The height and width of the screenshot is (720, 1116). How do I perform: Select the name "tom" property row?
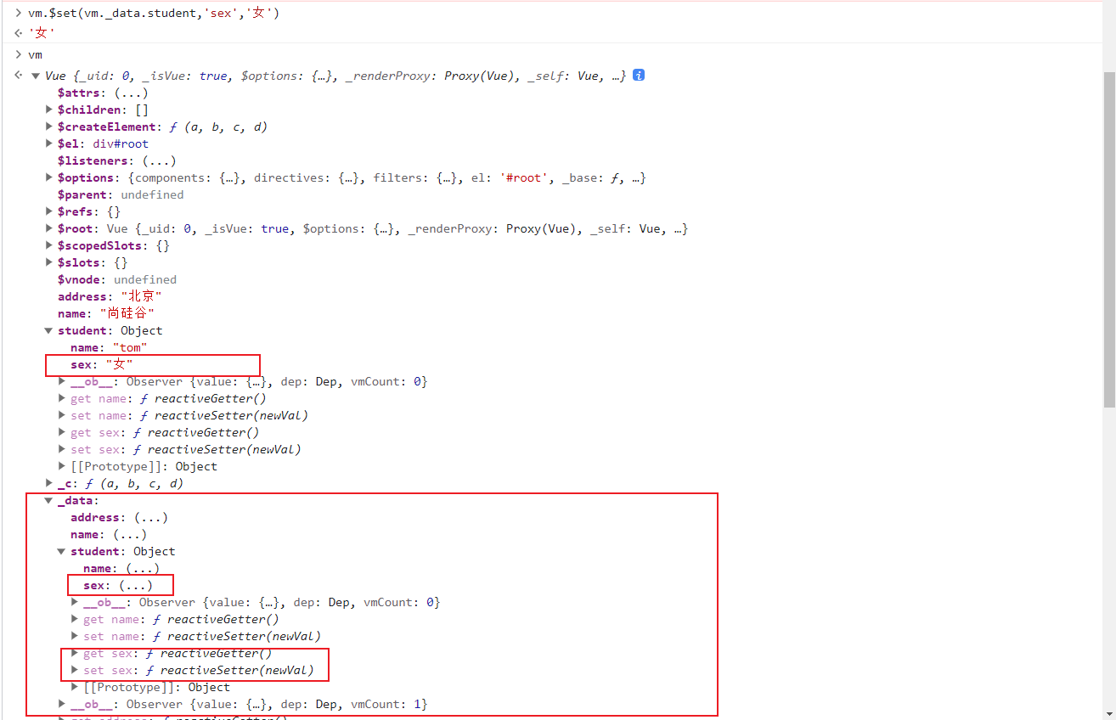(109, 347)
